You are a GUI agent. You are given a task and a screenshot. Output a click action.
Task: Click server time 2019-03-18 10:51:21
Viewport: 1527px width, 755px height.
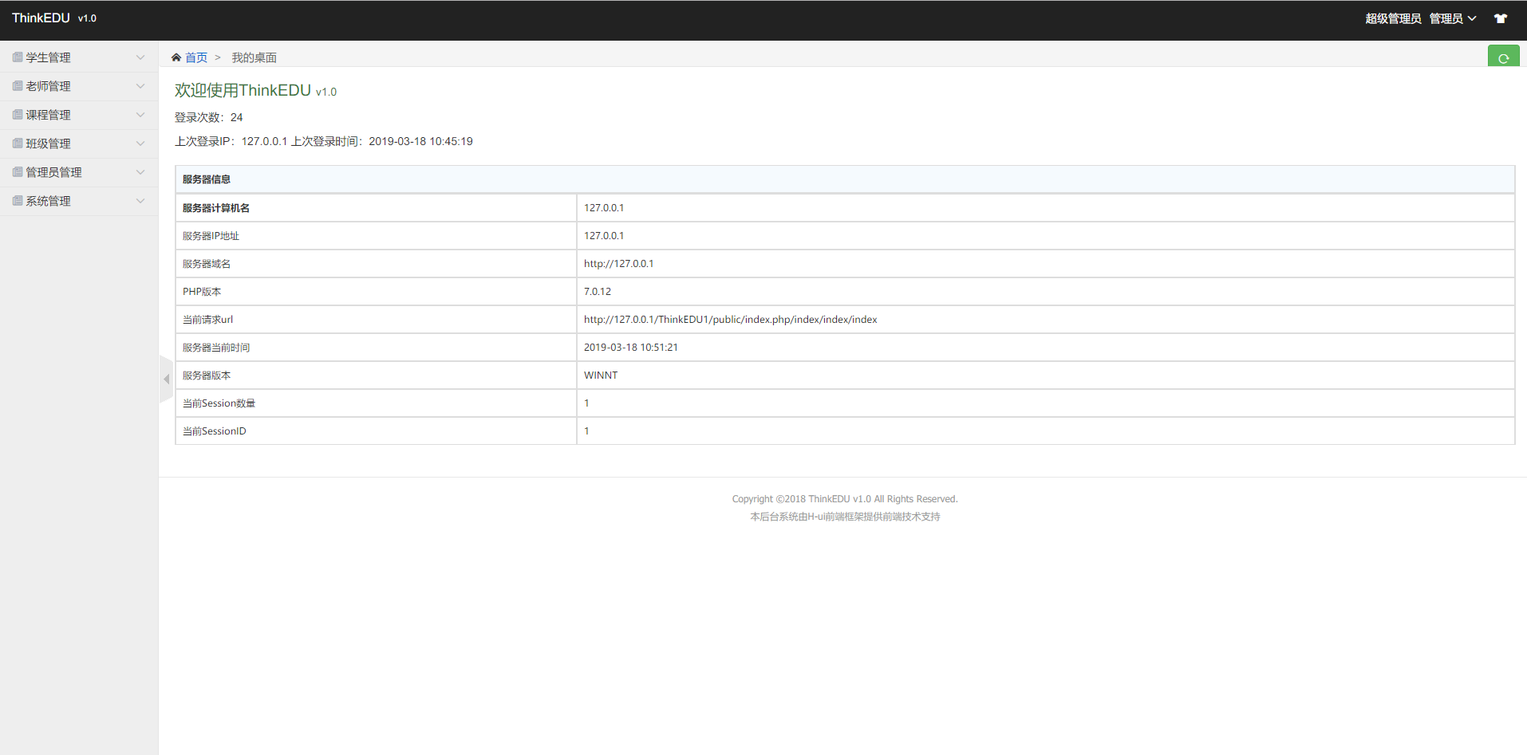coord(630,348)
